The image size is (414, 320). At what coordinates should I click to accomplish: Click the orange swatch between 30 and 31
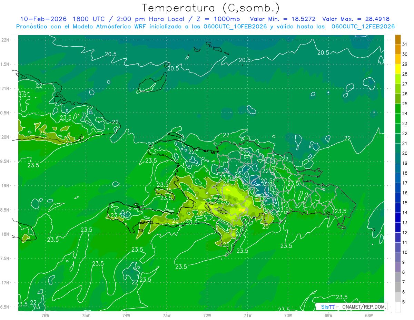398,49
